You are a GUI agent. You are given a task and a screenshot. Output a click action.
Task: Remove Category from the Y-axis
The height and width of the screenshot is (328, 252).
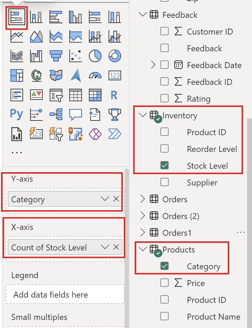point(116,199)
